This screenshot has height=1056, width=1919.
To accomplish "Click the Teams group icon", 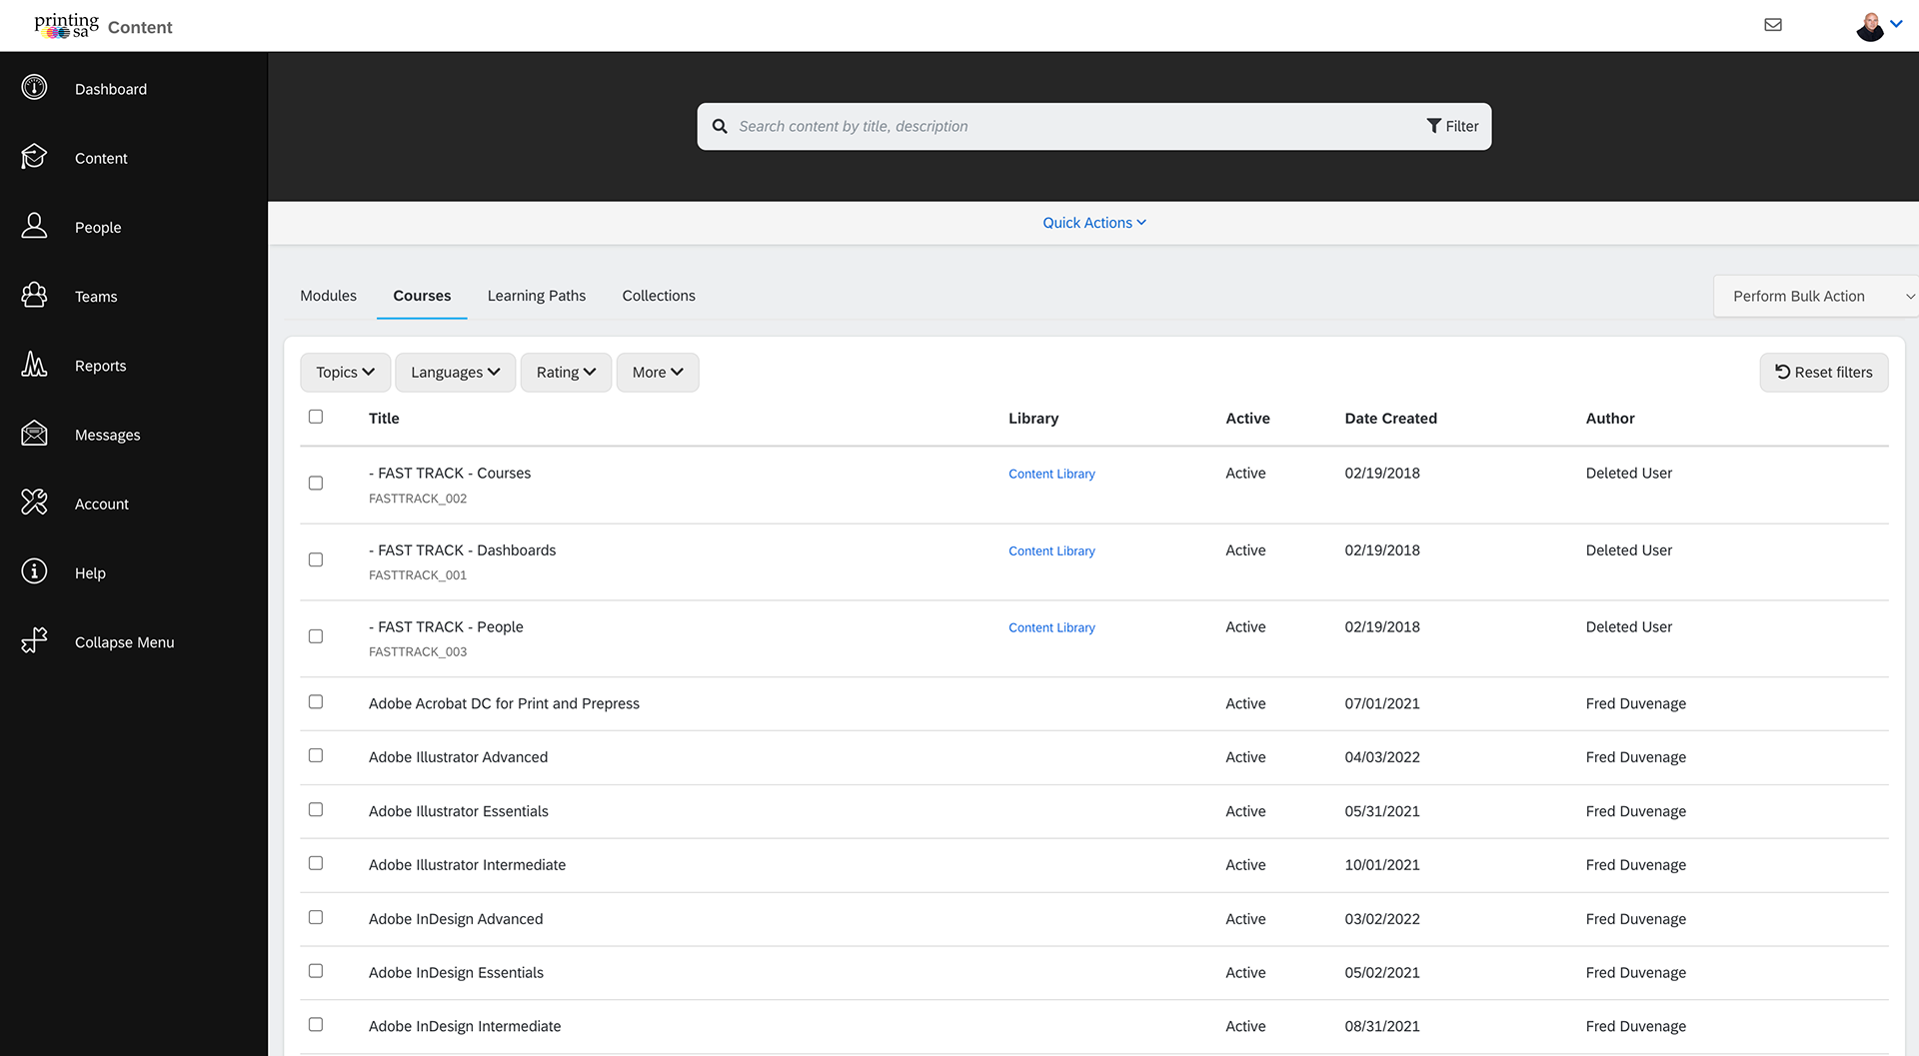I will point(34,295).
